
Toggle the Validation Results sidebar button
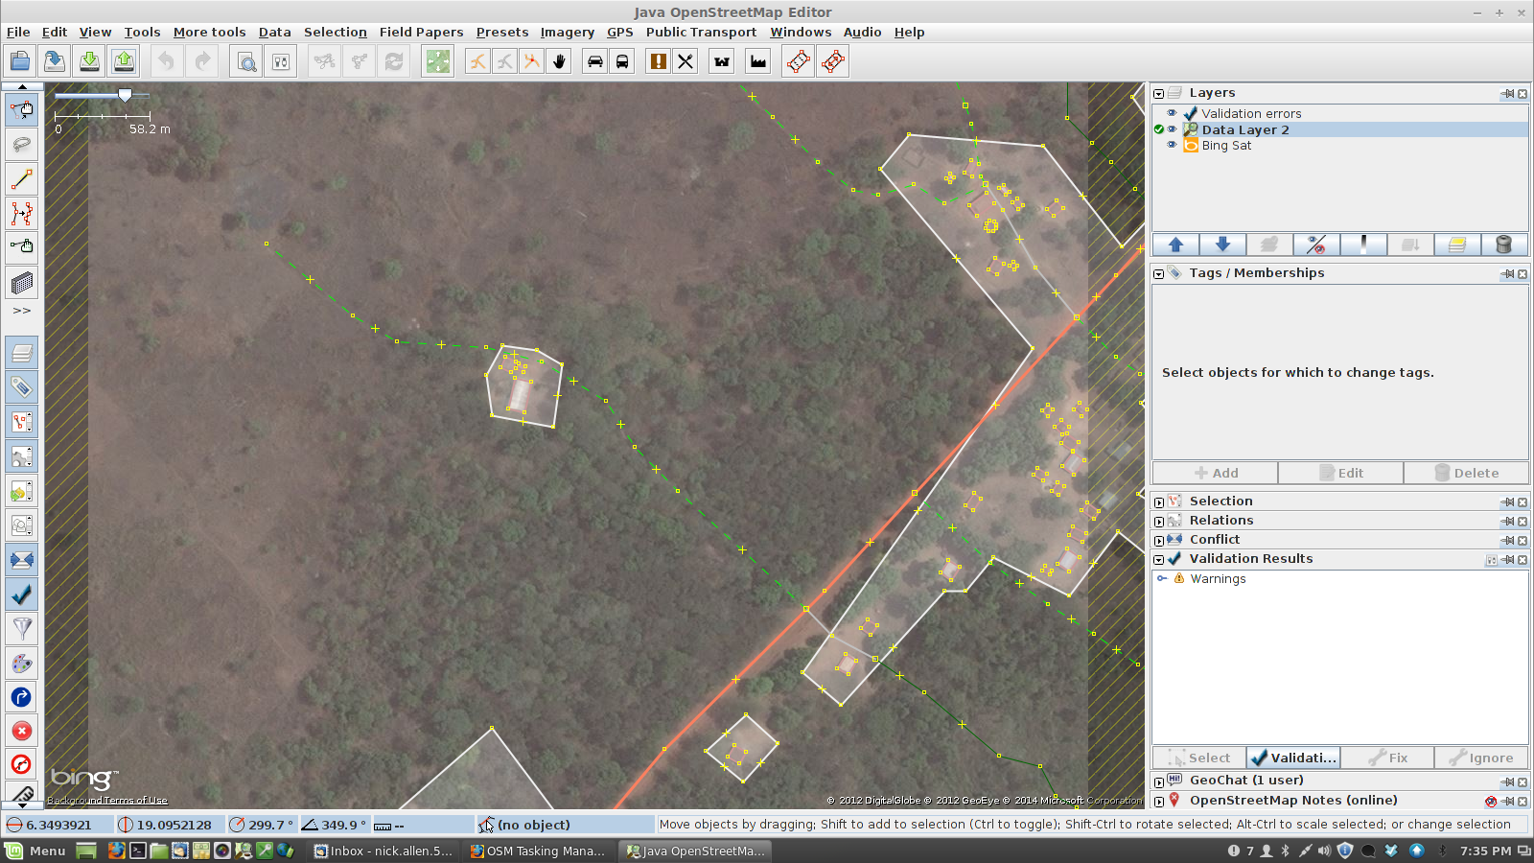(x=22, y=595)
